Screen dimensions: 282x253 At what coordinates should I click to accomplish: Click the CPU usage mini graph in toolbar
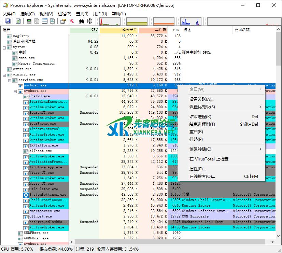coord(109,22)
